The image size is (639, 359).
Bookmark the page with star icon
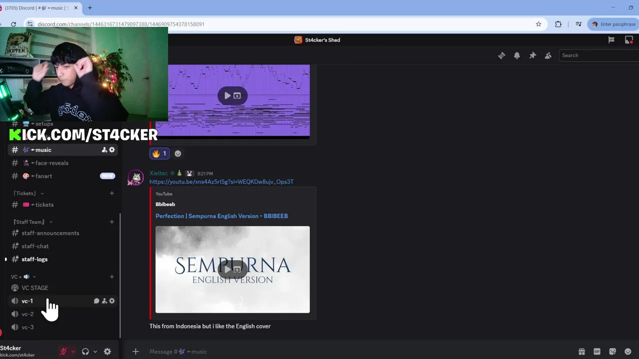[539, 24]
